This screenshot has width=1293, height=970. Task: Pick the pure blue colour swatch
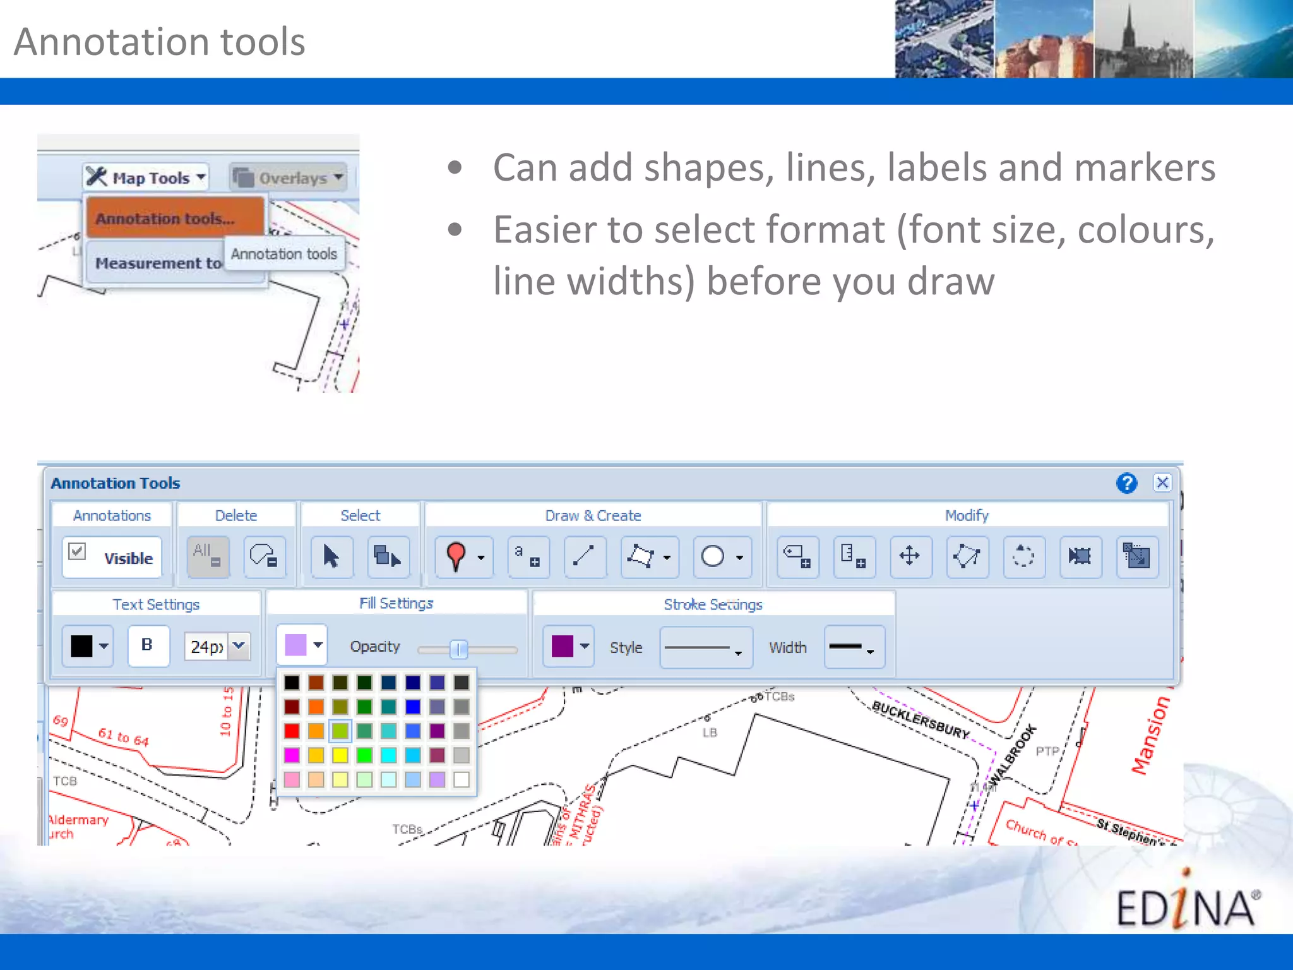413,707
